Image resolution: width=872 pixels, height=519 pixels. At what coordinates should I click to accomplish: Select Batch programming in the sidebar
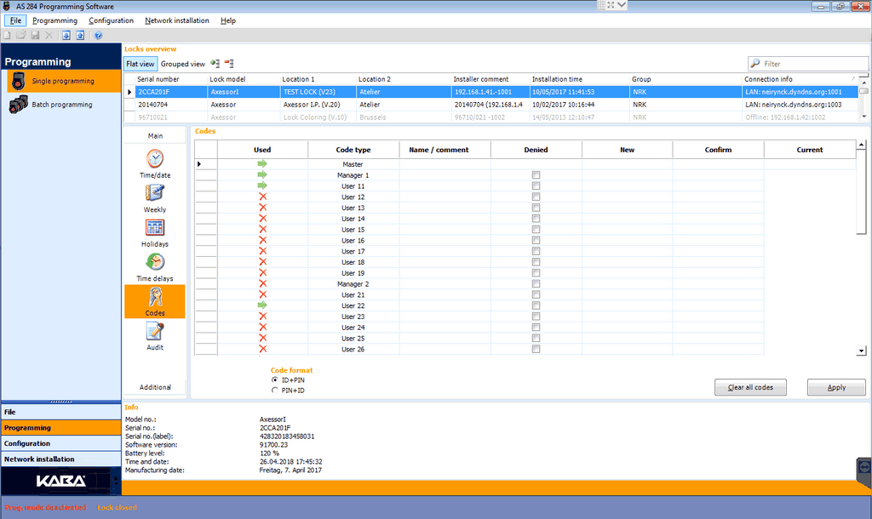tap(61, 105)
